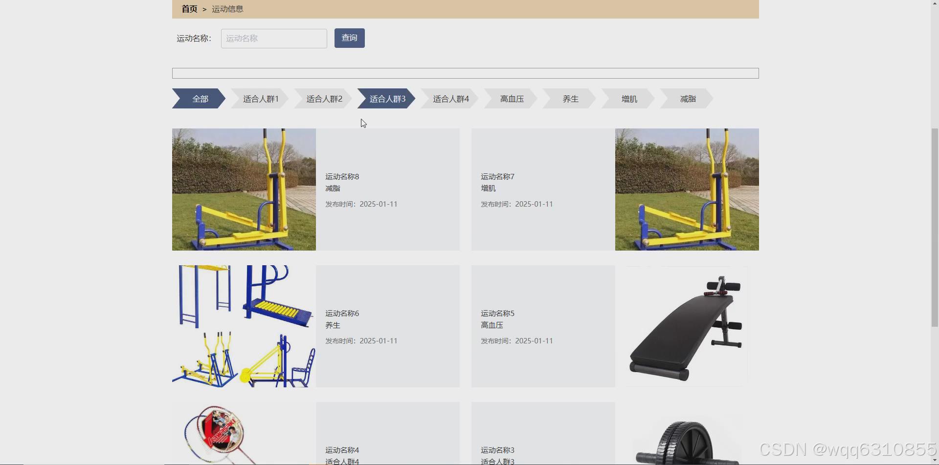Viewport: 939px width, 465px height.
Task: Click the 高血压 label under 运动名称5
Action: tap(492, 325)
